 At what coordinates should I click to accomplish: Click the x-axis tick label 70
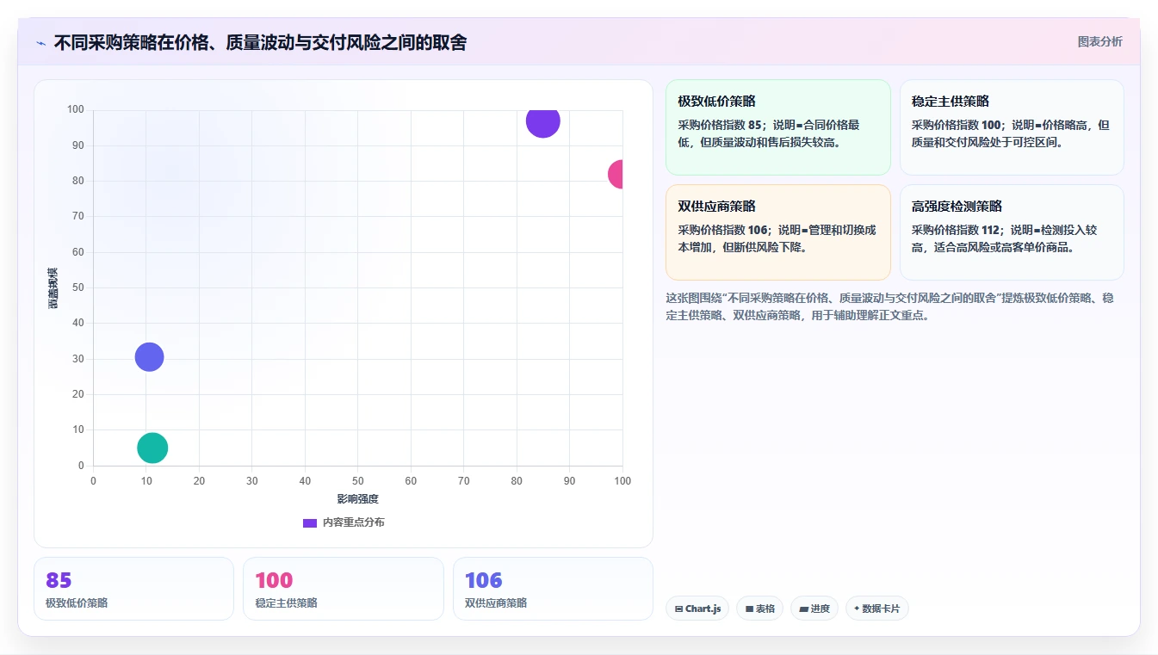click(x=464, y=480)
